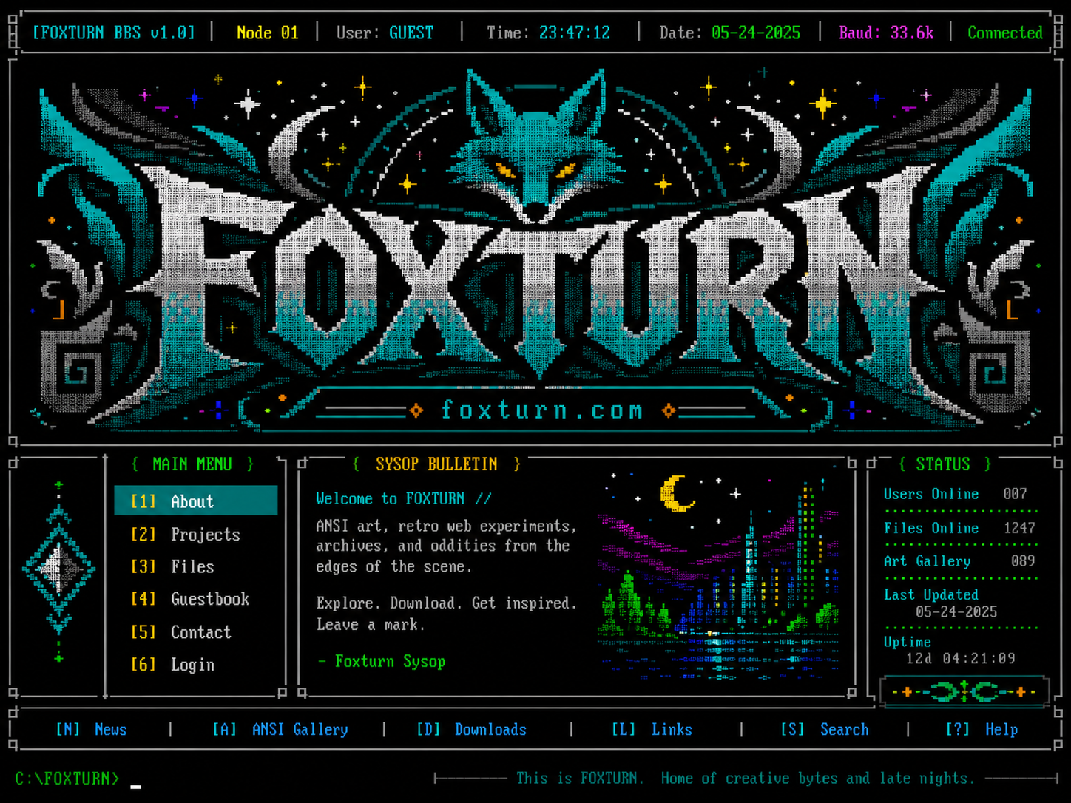Click the MAIN MENU panel heading
Viewport: 1071px width, 803px height.
coord(192,464)
